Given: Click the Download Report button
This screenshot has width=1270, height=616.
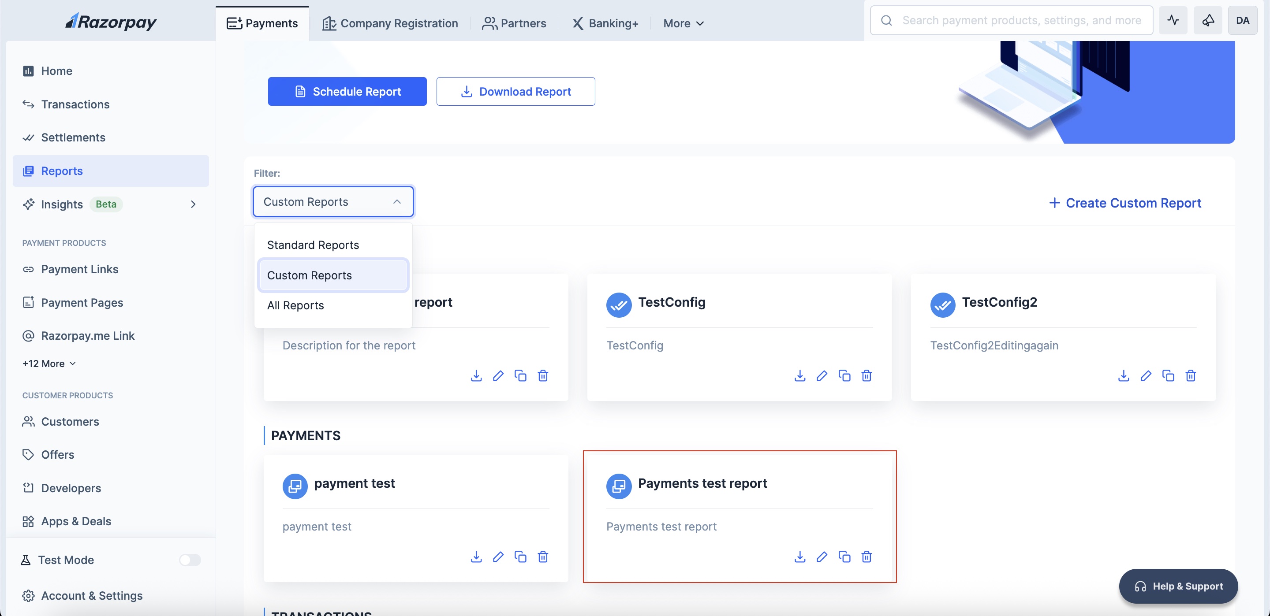Looking at the screenshot, I should point(515,91).
